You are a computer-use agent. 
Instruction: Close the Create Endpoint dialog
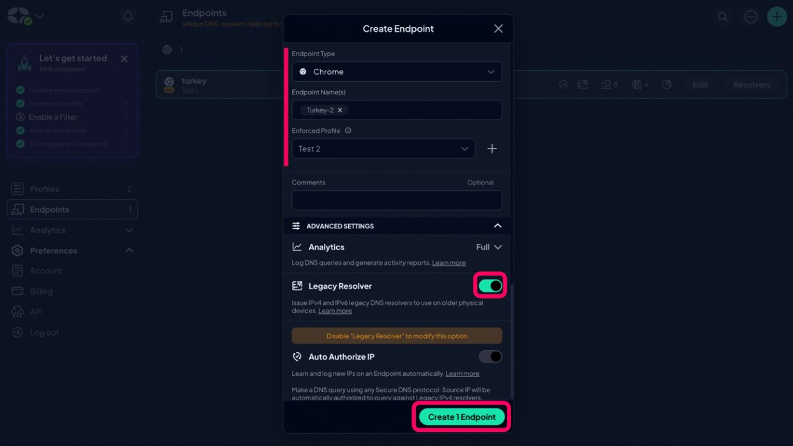pyautogui.click(x=498, y=29)
